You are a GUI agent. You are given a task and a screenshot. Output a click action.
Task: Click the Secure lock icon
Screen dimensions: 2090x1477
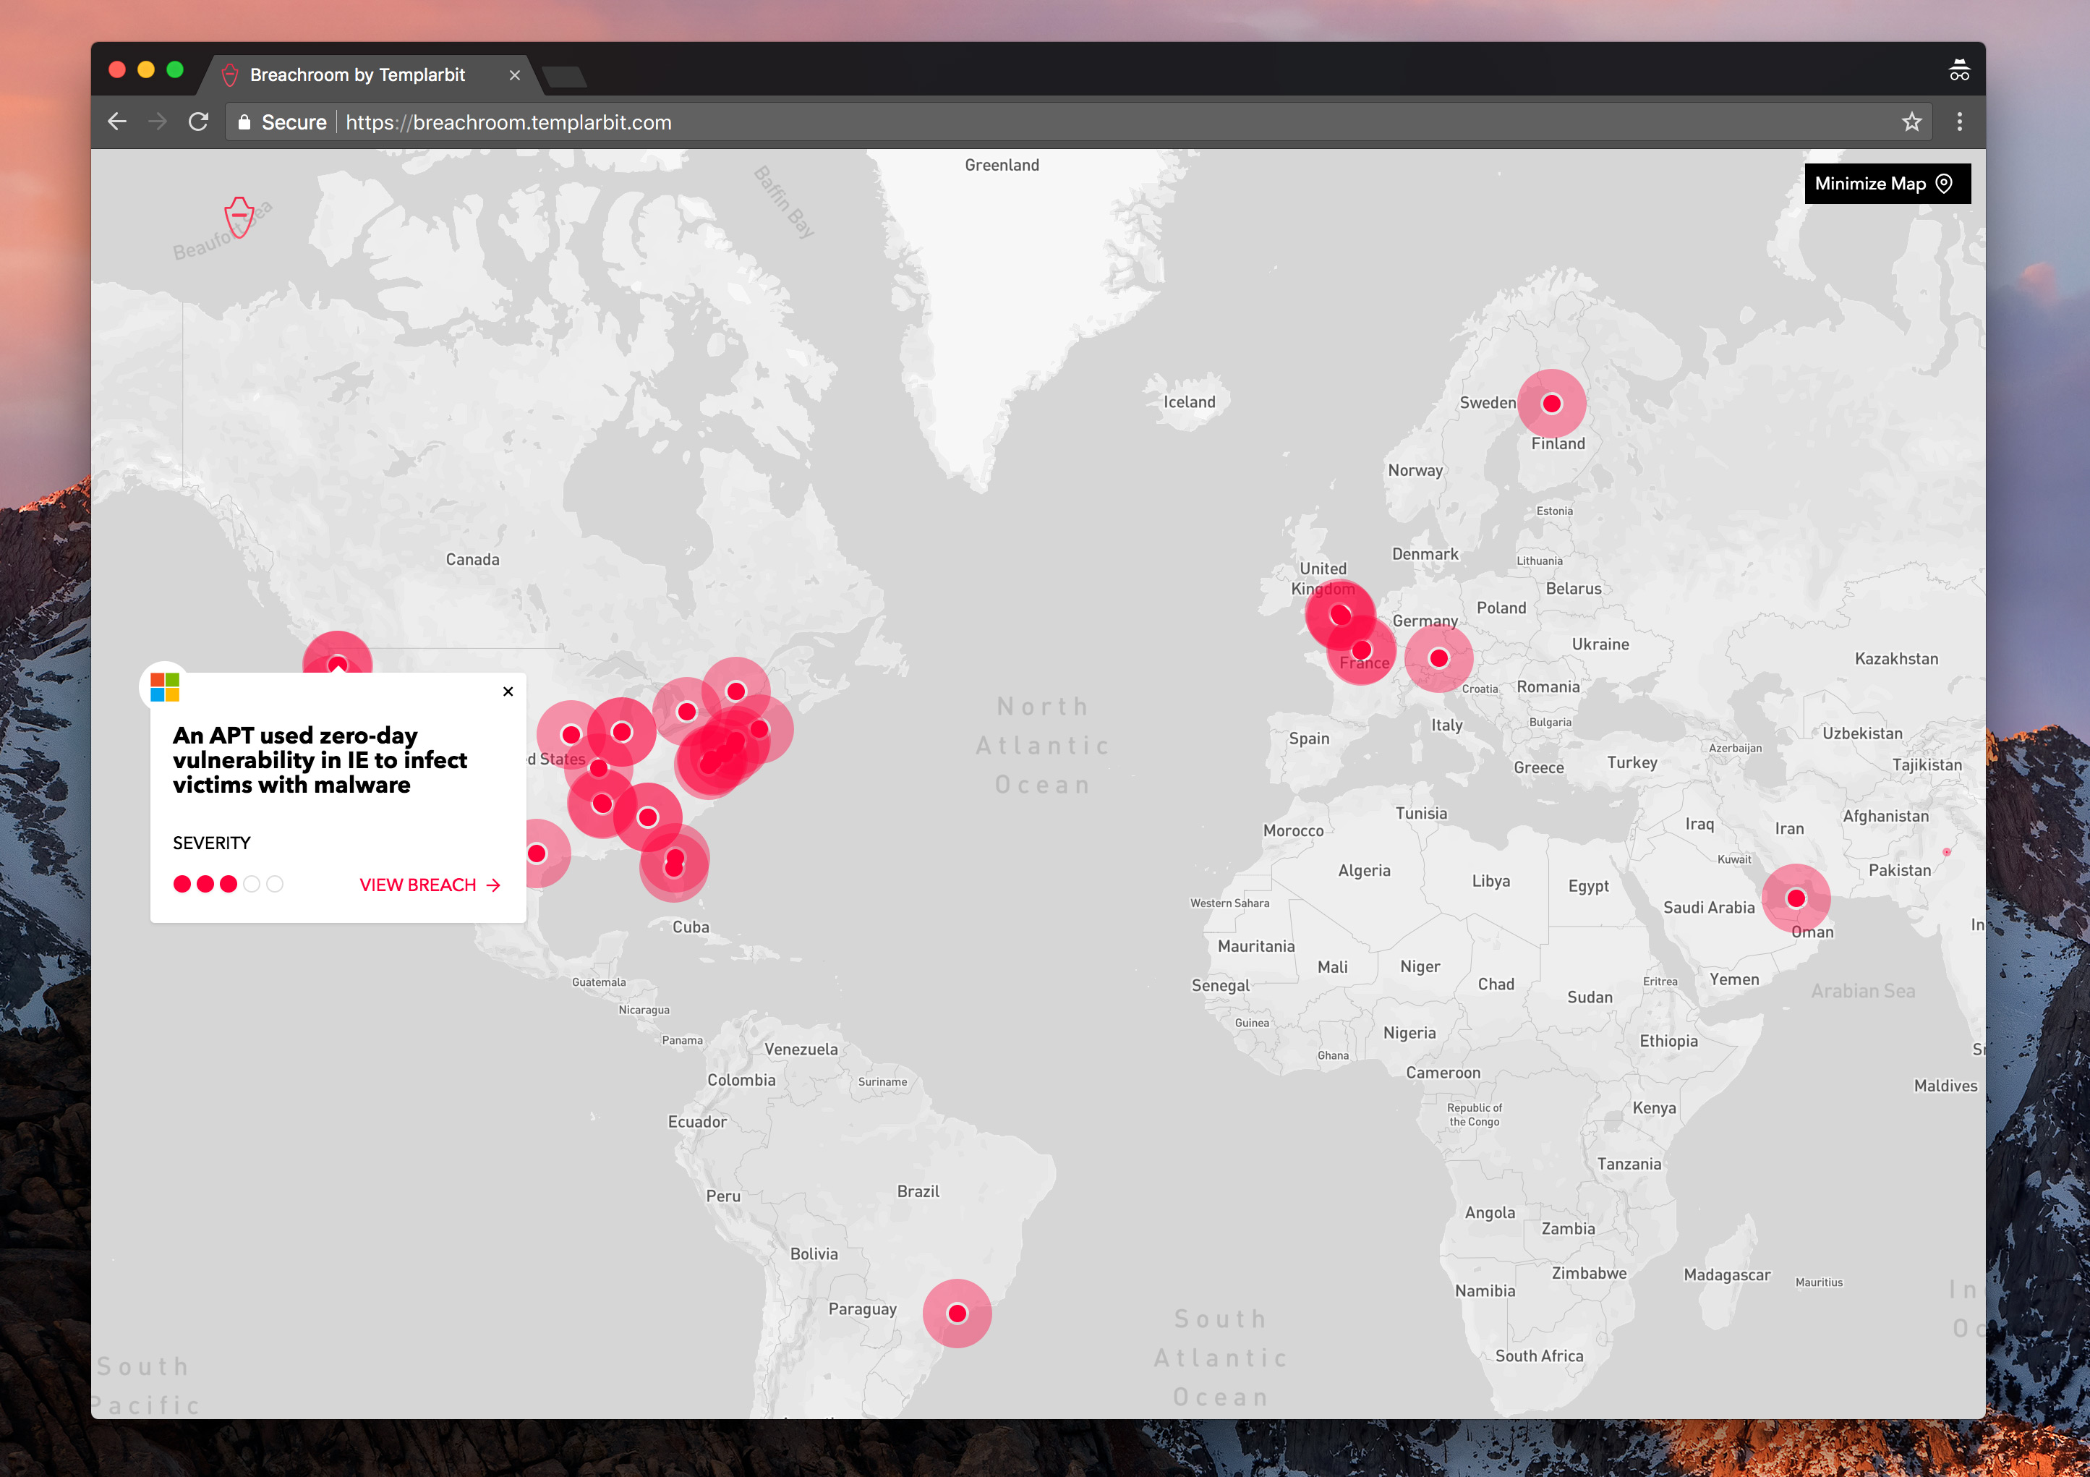[244, 122]
